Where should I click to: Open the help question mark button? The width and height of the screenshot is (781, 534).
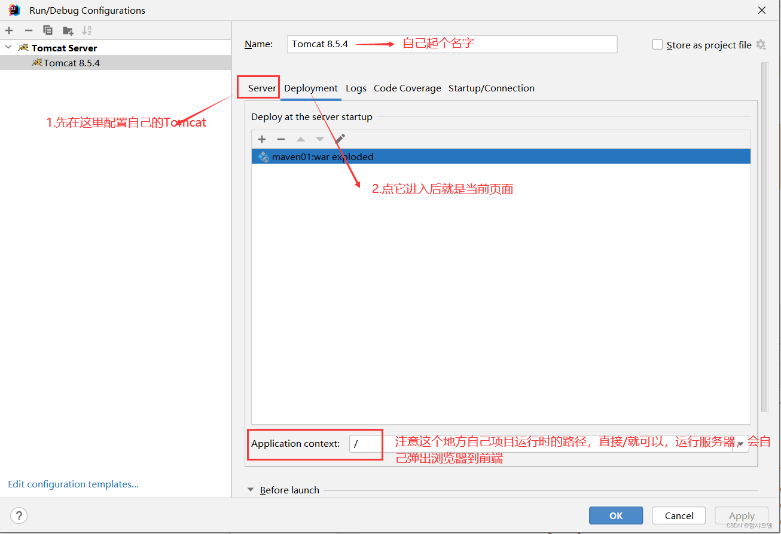(x=19, y=515)
